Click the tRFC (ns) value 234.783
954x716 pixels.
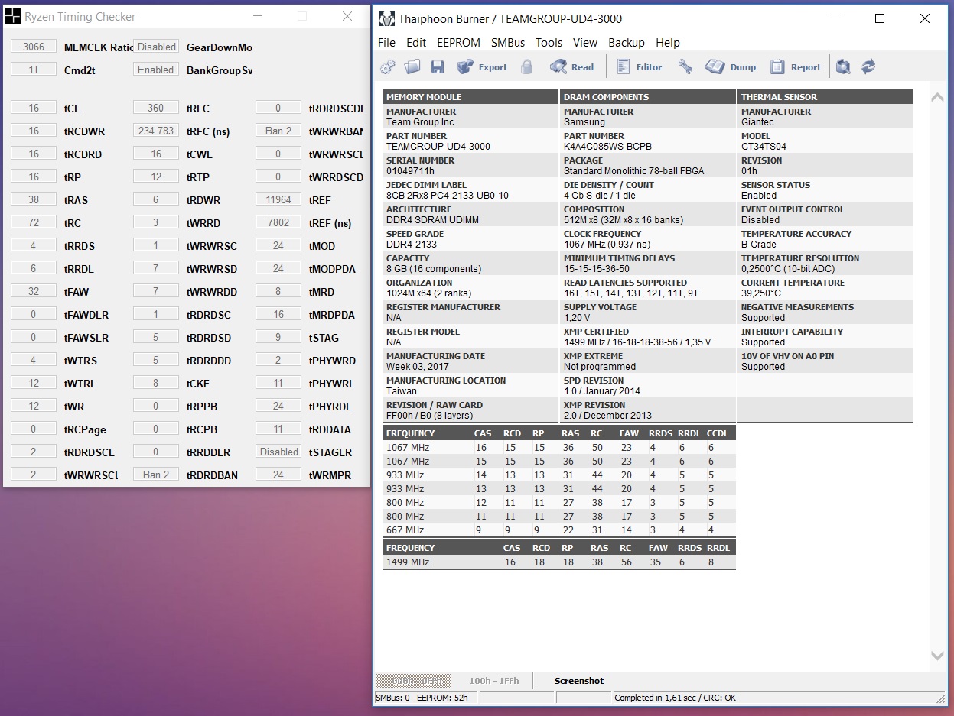pyautogui.click(x=156, y=131)
